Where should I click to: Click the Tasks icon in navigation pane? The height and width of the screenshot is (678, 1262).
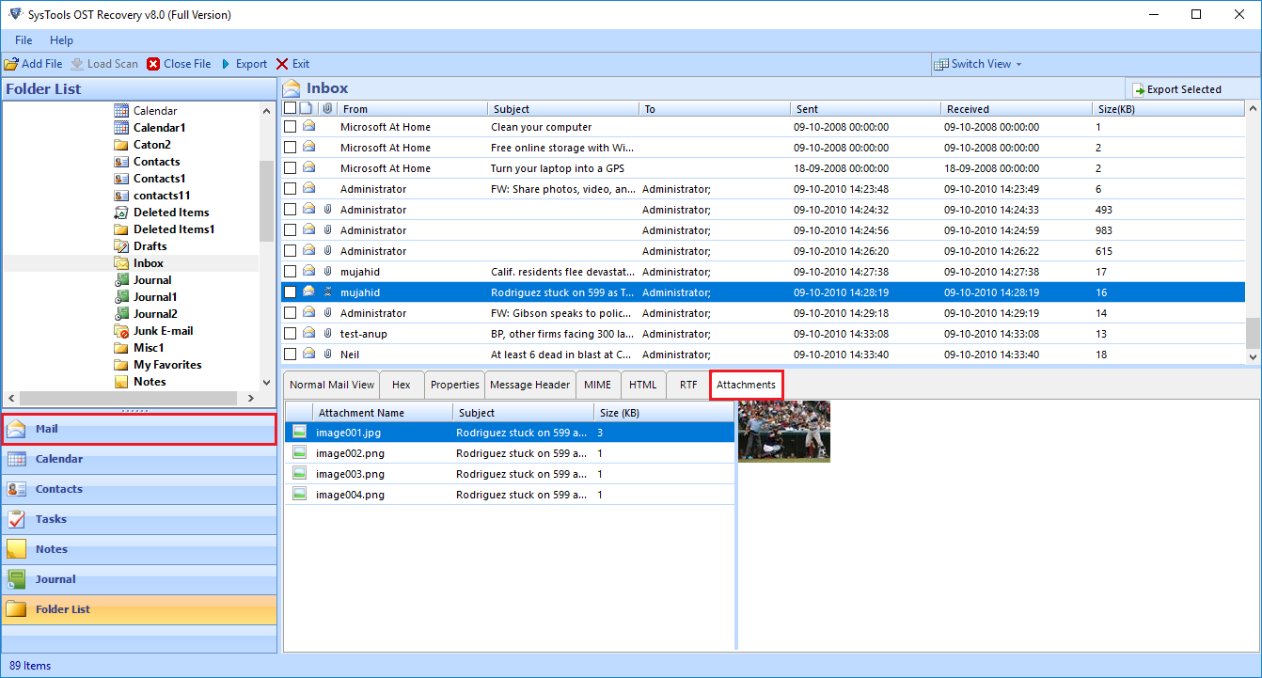(x=17, y=519)
